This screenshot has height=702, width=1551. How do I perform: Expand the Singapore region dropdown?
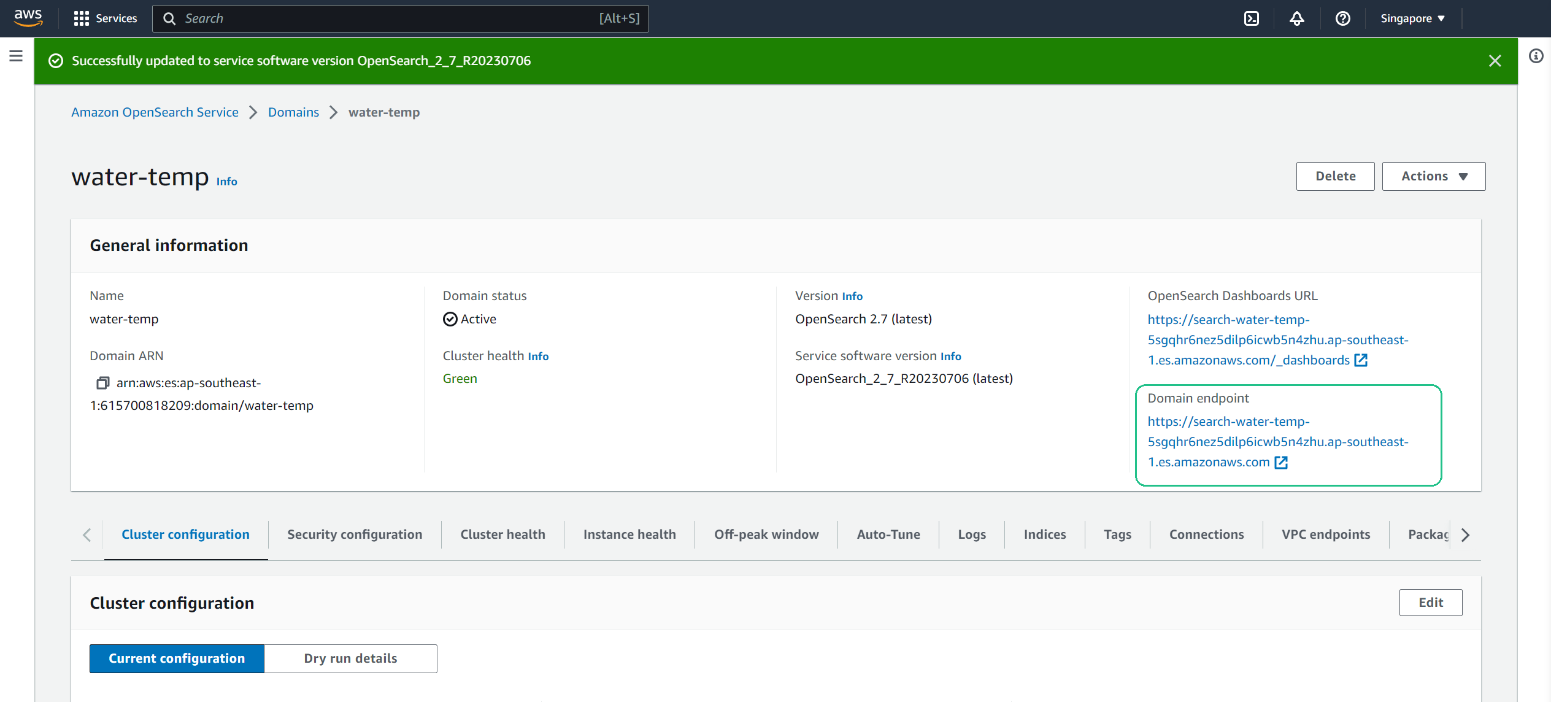pyautogui.click(x=1412, y=18)
